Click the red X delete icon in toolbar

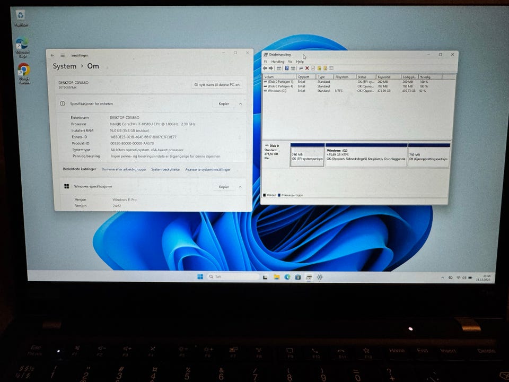tap(307, 68)
